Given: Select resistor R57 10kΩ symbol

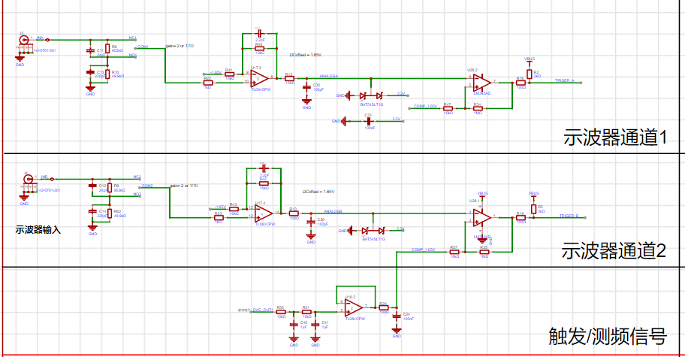Looking at the screenshot, I should coord(454,252).
